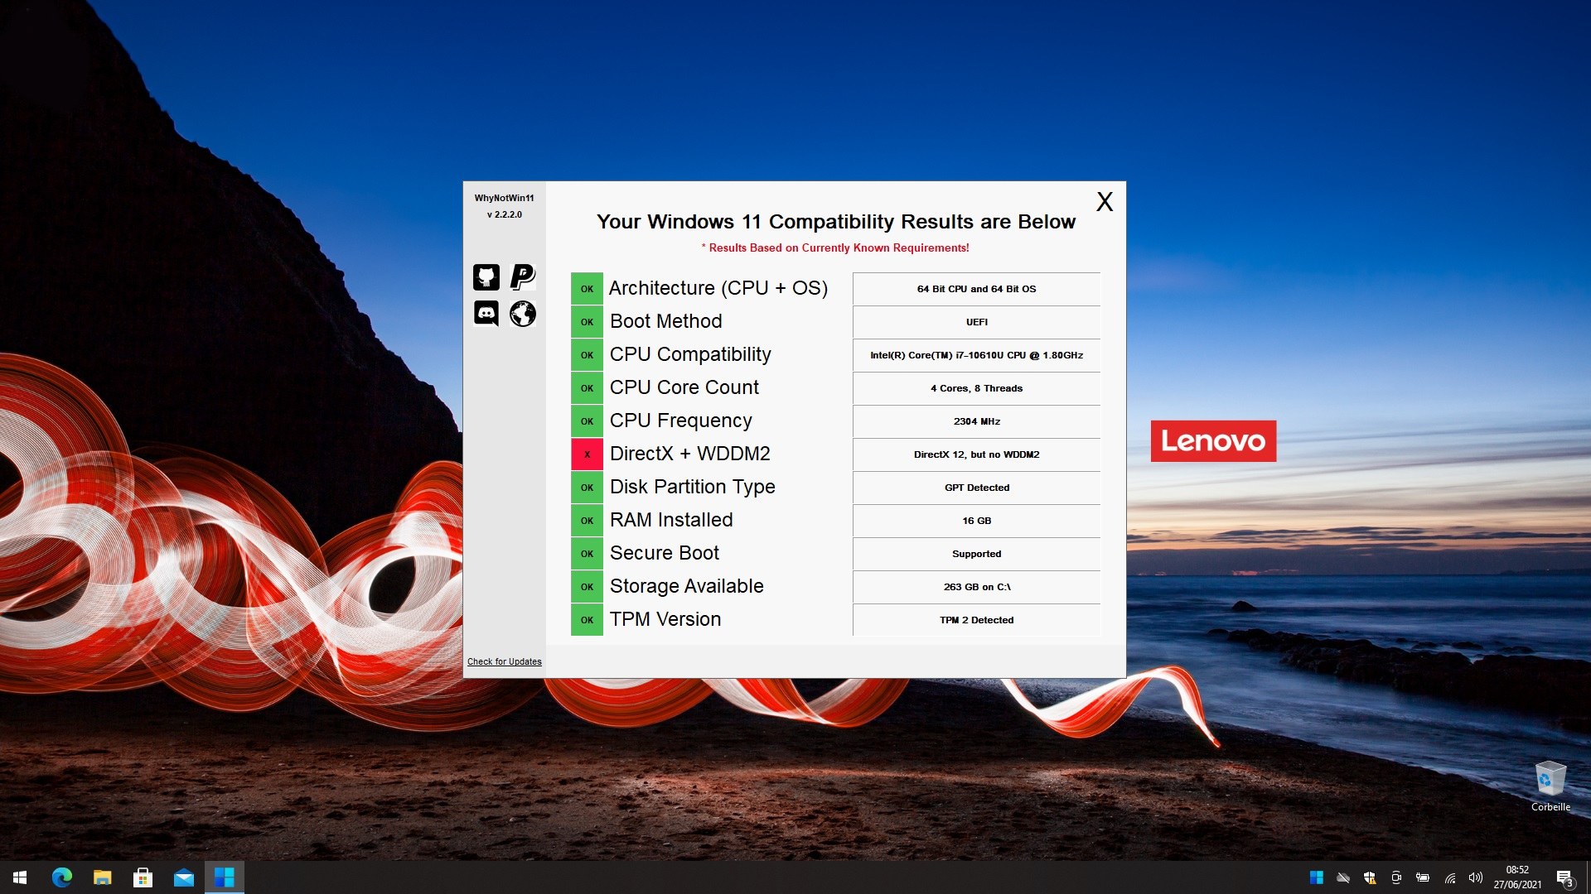The width and height of the screenshot is (1591, 894).
Task: Open the Discord icon link
Action: pyautogui.click(x=486, y=314)
